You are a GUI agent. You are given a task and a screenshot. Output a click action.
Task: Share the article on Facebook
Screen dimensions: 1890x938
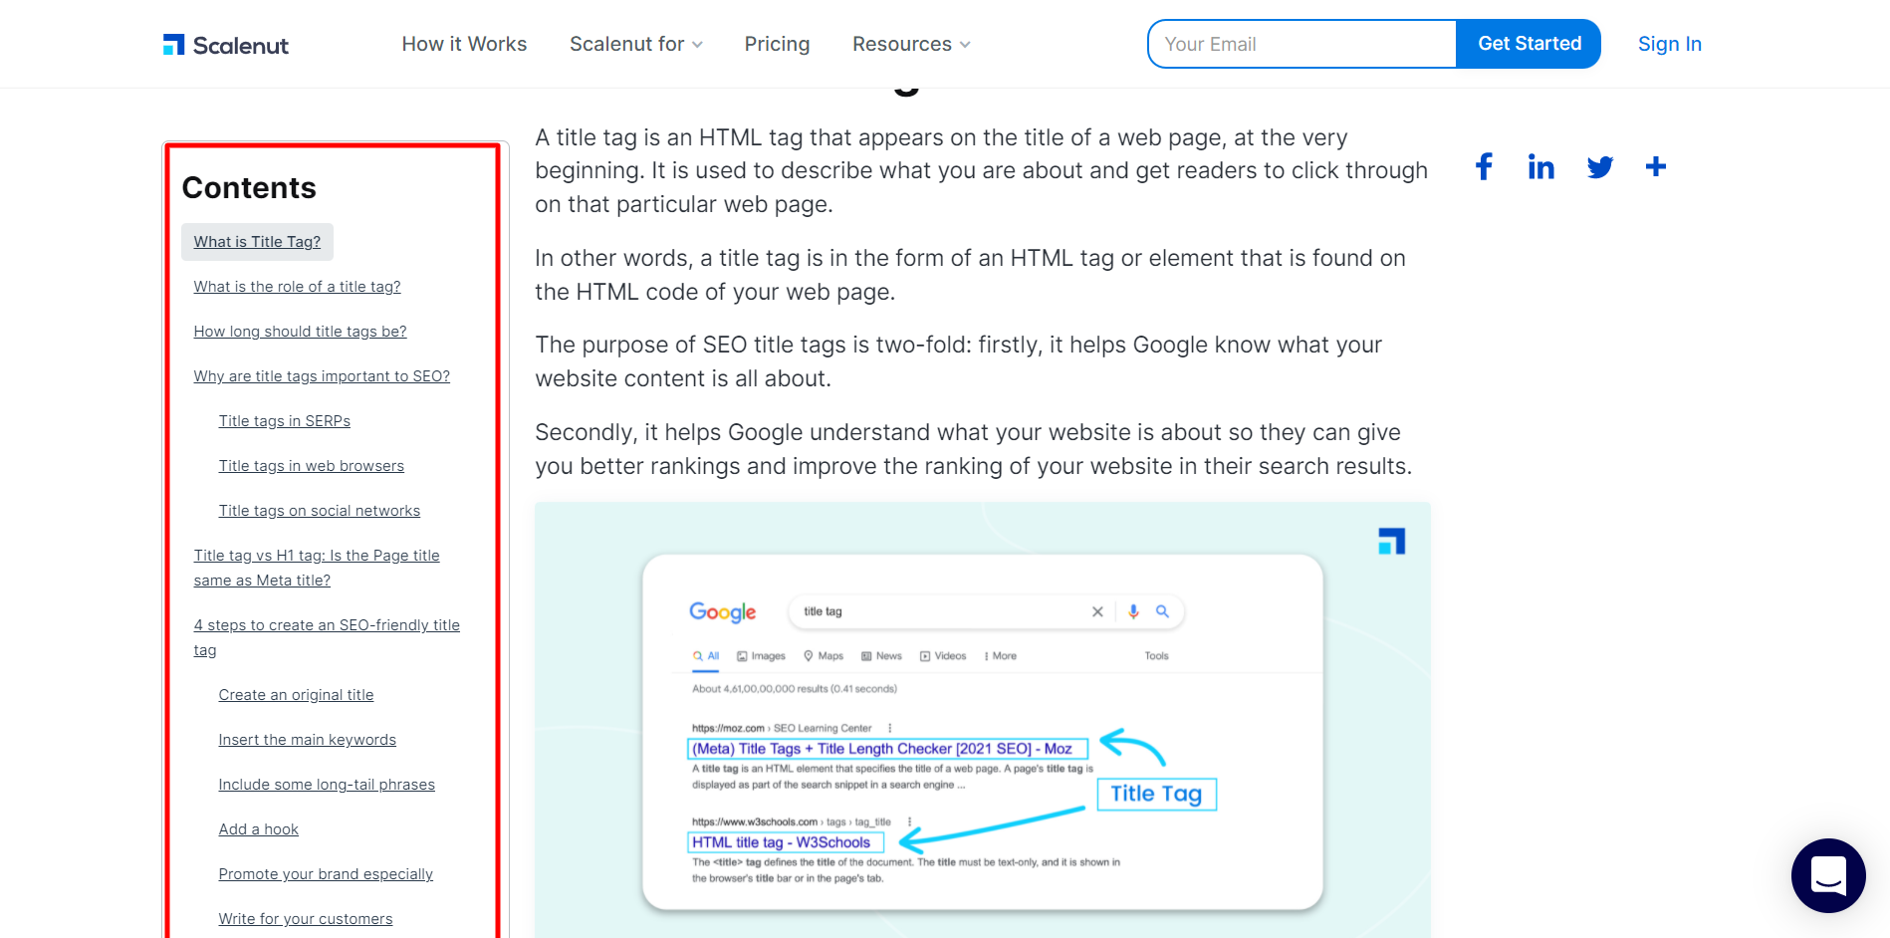coord(1484,166)
